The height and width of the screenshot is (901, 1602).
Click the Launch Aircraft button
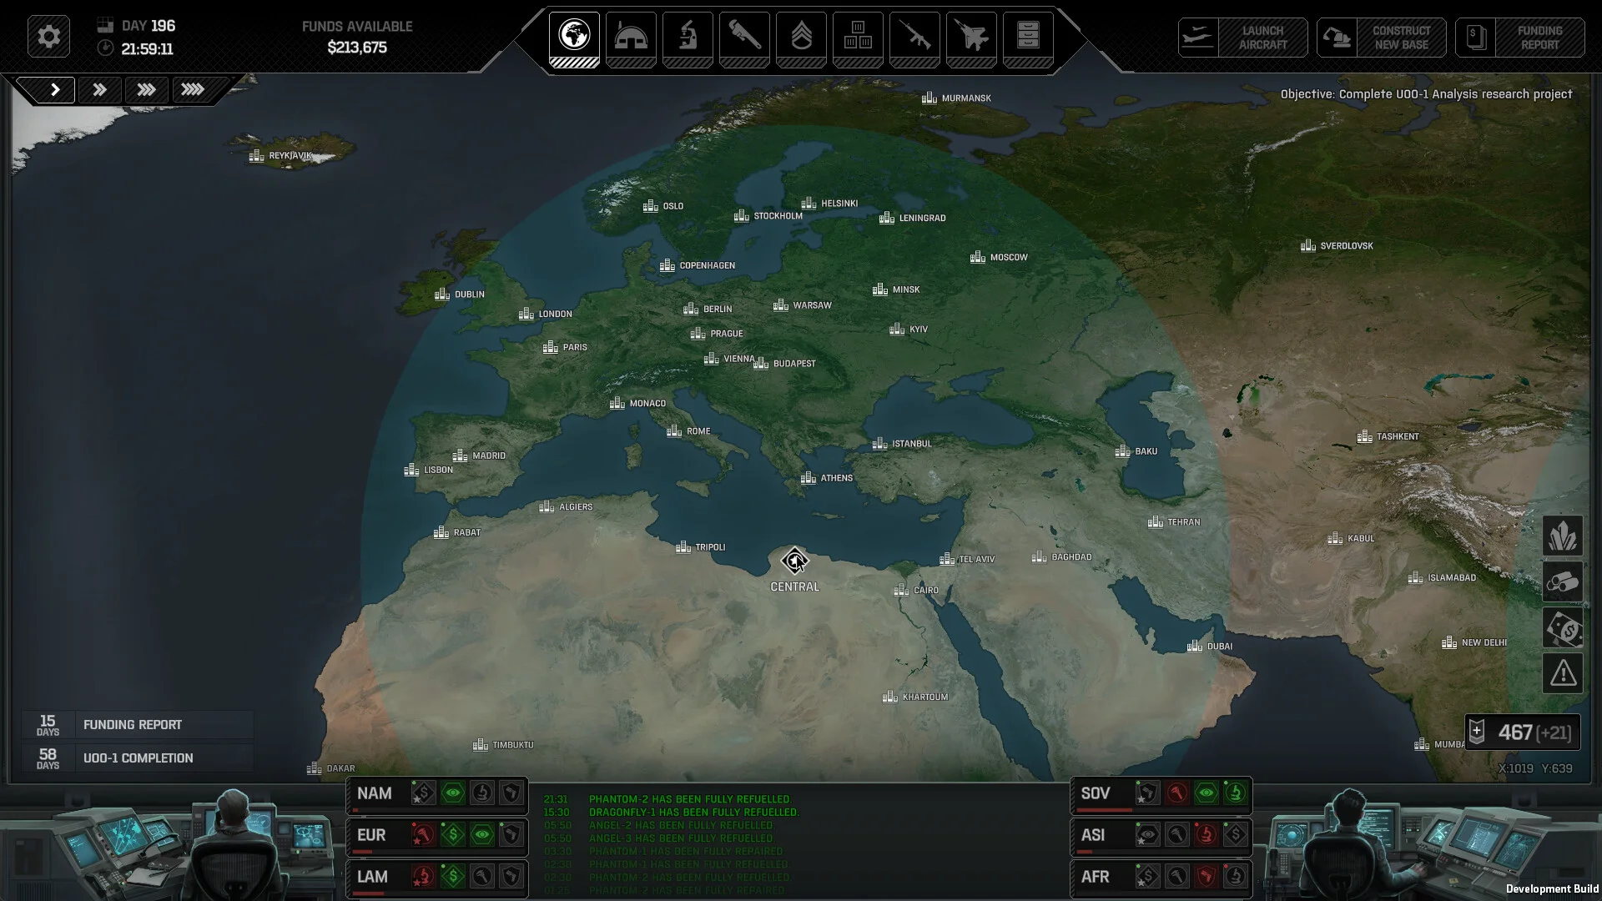pos(1243,38)
